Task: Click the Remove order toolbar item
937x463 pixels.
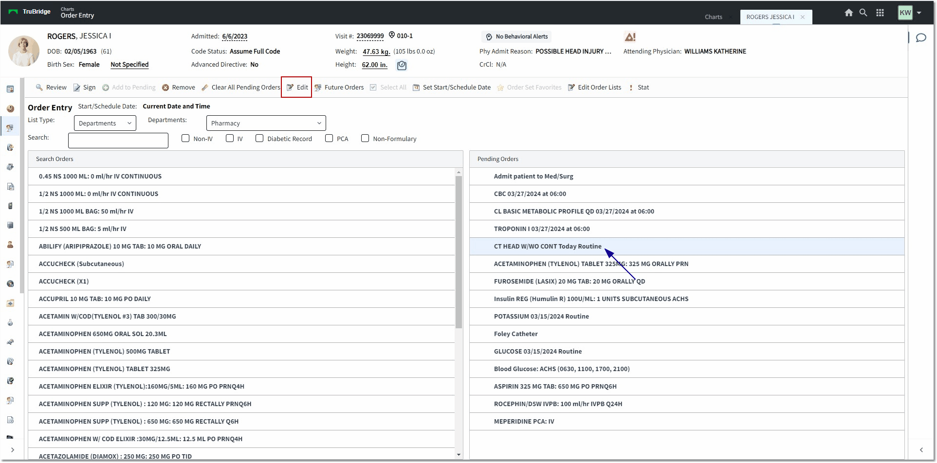Action: coord(179,88)
